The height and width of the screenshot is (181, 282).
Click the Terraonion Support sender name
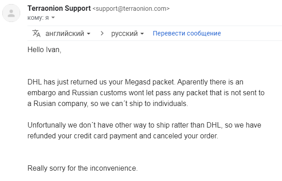tap(59, 9)
